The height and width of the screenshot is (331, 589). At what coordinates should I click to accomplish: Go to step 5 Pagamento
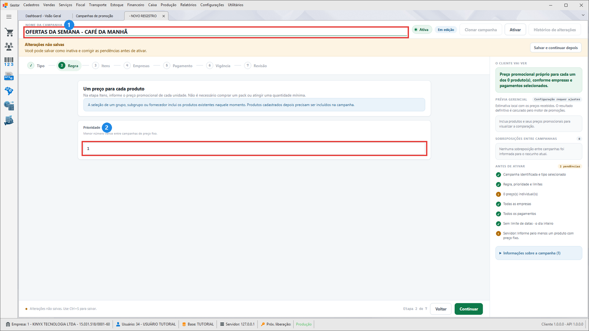point(178,65)
